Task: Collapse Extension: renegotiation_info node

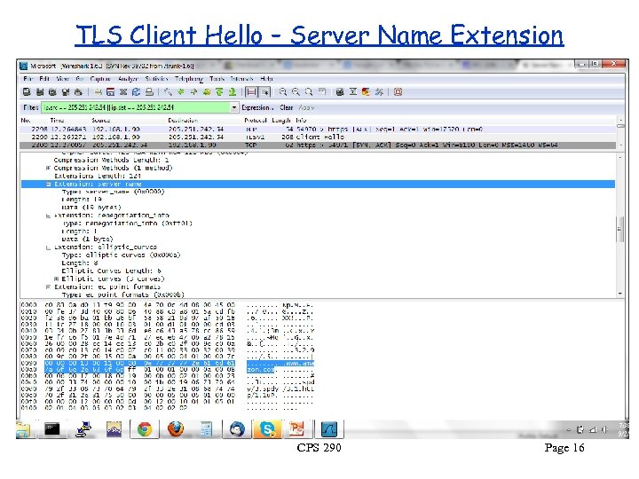Action: 49,216
